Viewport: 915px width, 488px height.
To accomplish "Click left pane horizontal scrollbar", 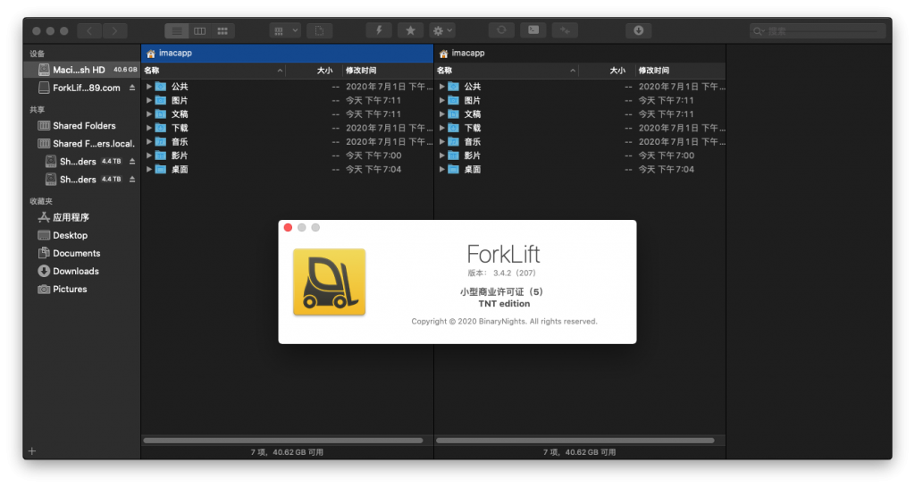I will [x=283, y=441].
